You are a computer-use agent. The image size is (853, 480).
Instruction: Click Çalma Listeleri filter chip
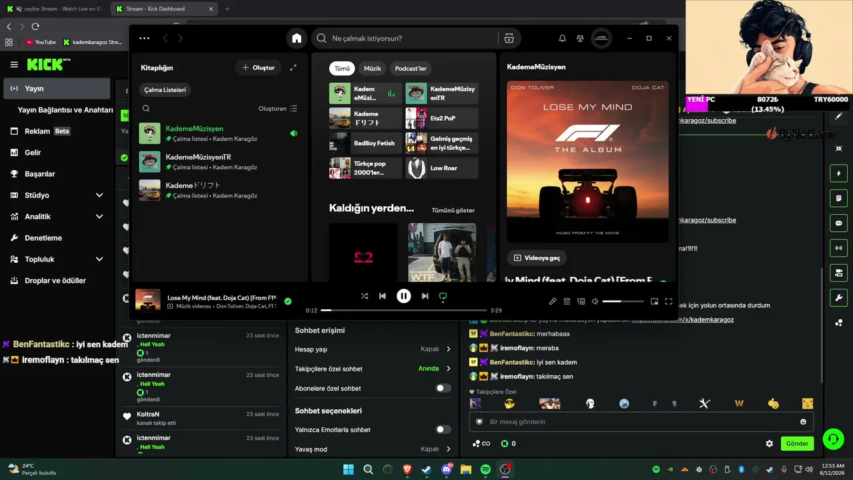point(165,89)
